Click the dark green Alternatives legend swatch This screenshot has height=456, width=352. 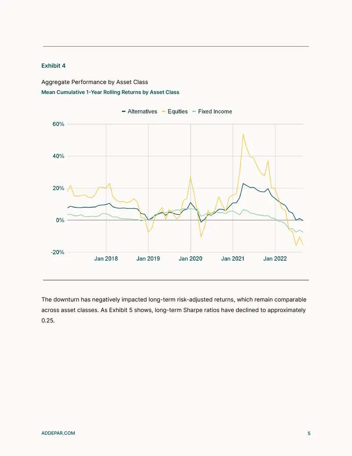pyautogui.click(x=124, y=111)
